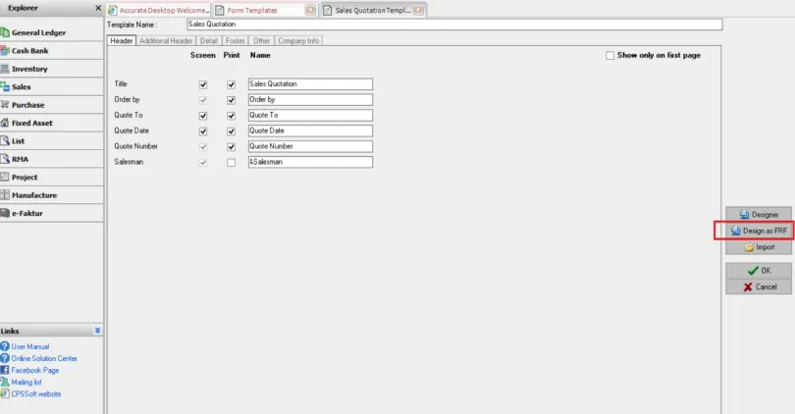Close the Explorer panel
The image size is (795, 414).
pyautogui.click(x=98, y=9)
